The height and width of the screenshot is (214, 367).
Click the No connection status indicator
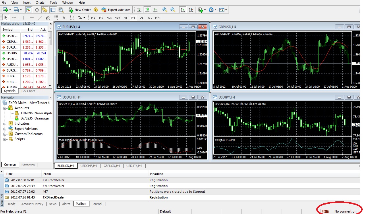pyautogui.click(x=339, y=211)
